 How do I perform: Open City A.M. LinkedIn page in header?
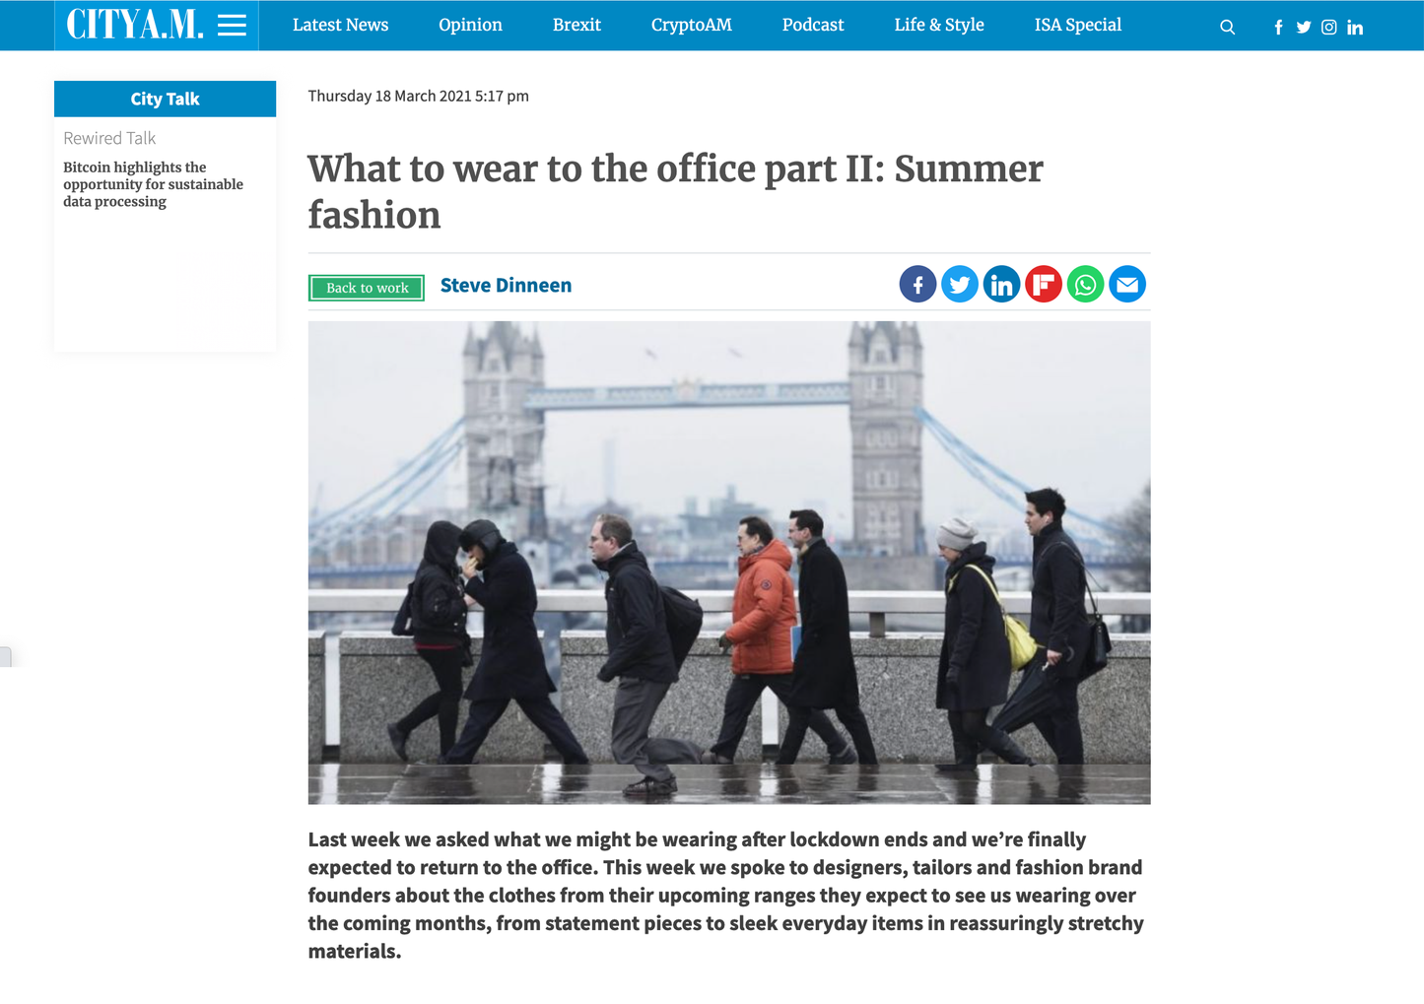click(1355, 28)
